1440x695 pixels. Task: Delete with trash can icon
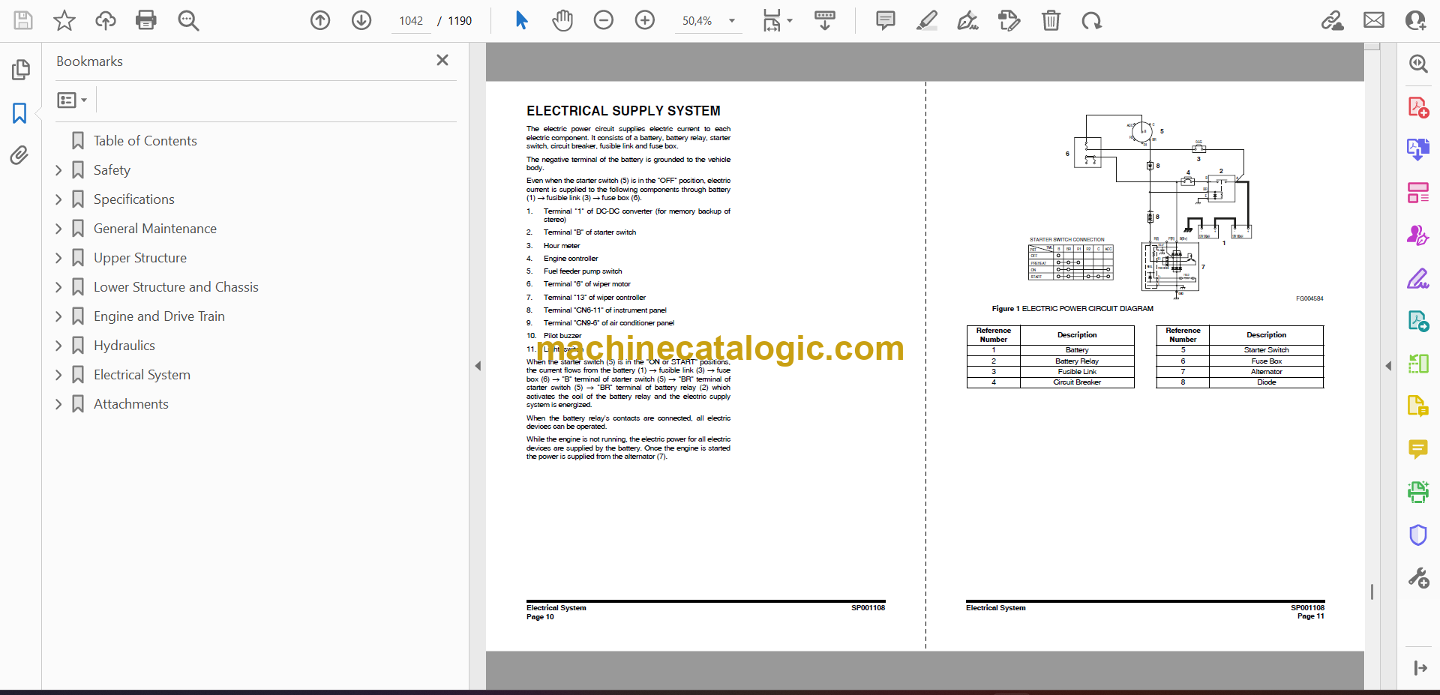coord(1051,20)
